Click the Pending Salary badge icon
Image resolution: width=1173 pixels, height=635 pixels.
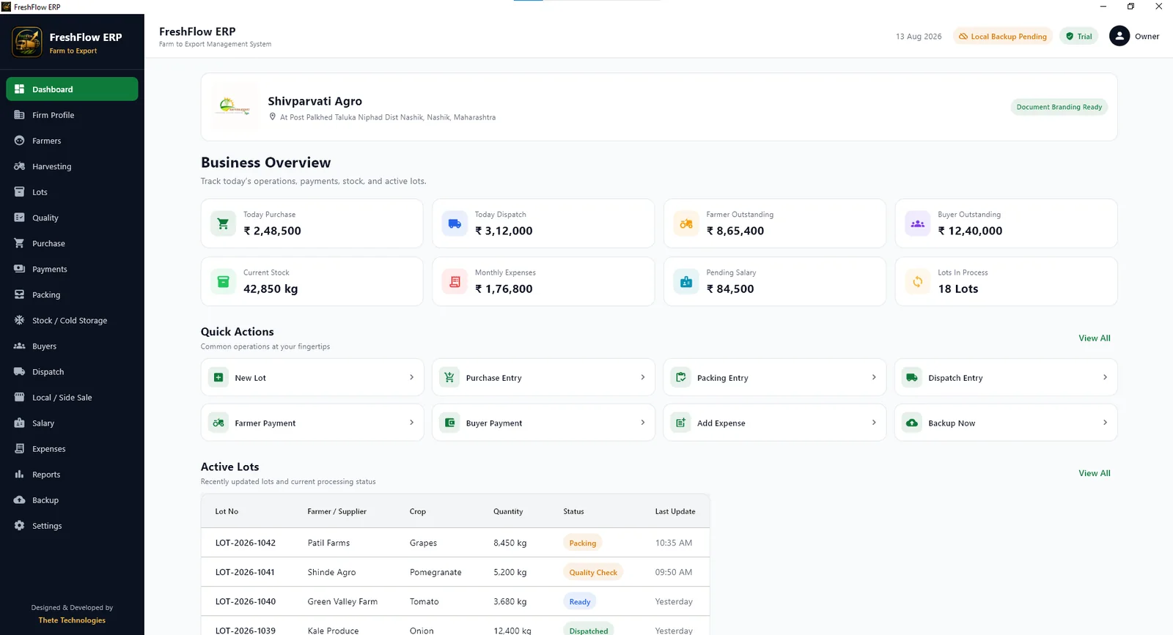686,281
